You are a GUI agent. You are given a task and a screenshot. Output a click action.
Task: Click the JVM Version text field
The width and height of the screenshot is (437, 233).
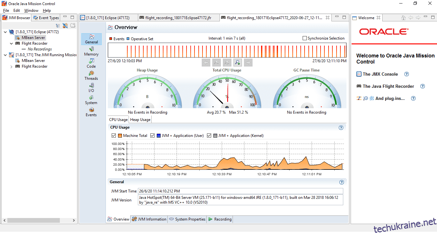240,200
